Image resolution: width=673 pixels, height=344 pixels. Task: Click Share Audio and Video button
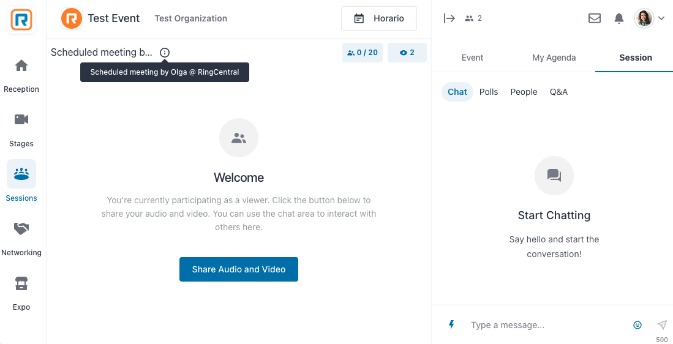point(239,269)
